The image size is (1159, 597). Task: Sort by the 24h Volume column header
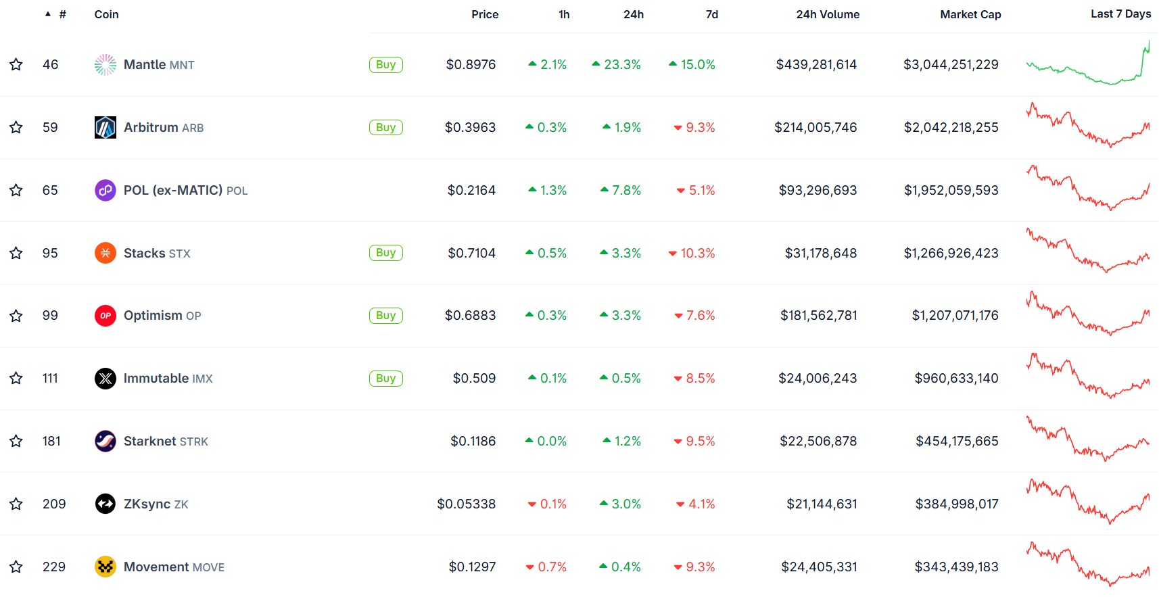point(827,14)
